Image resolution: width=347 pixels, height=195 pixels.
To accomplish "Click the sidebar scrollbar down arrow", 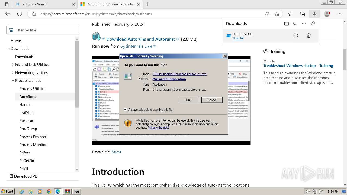I will 77,169.
